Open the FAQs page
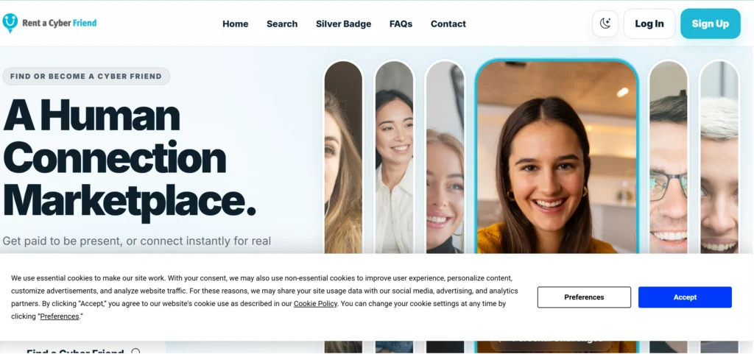This screenshot has width=754, height=354. point(401,24)
